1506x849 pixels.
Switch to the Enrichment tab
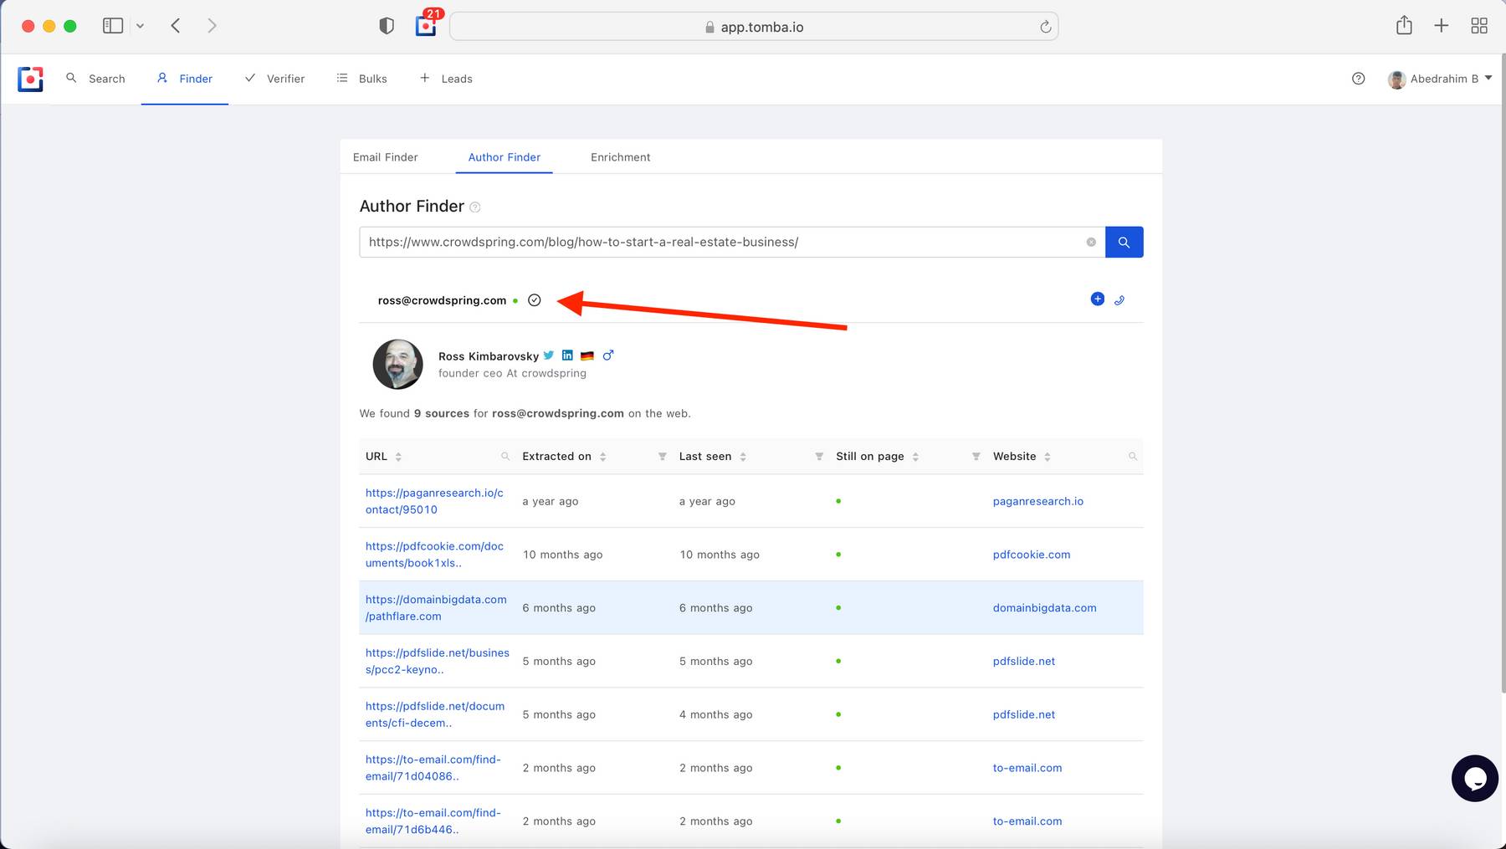tap(620, 157)
